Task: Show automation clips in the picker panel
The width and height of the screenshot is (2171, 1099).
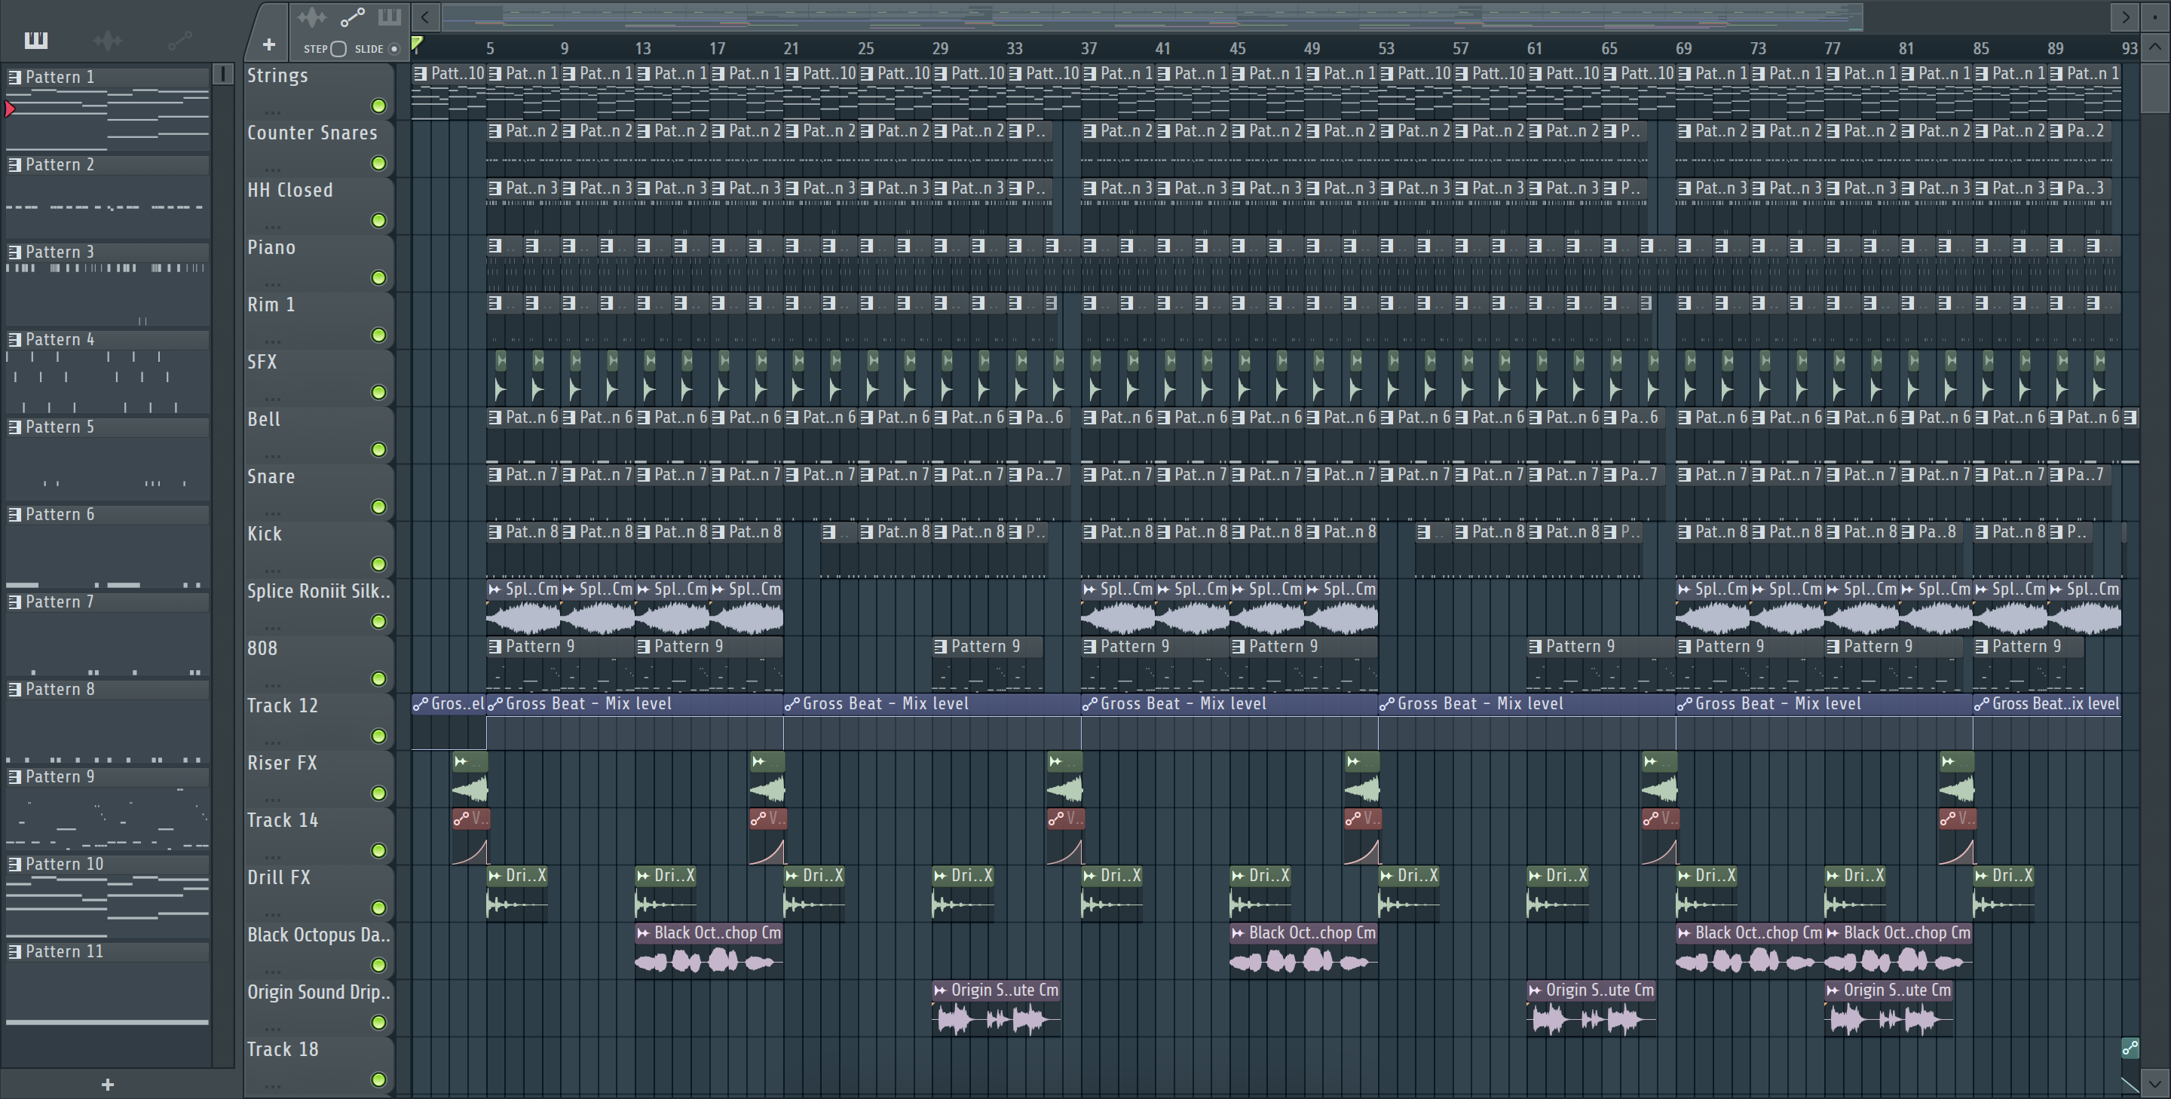Action: [179, 40]
